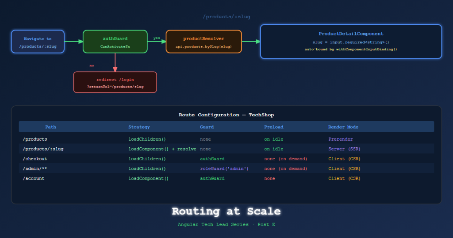Image resolution: width=453 pixels, height=238 pixels.
Task: Select the '/admin/**' path cell
Action: click(x=35, y=169)
